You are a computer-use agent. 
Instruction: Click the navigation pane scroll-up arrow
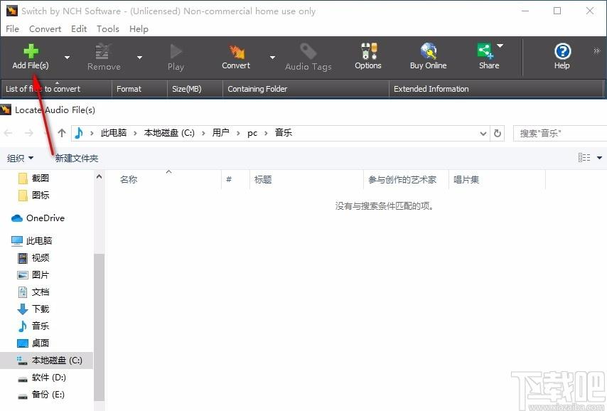[99, 176]
